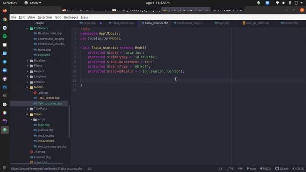Click the main branch icon in status bar
306x172 pixels.
coord(248,168)
